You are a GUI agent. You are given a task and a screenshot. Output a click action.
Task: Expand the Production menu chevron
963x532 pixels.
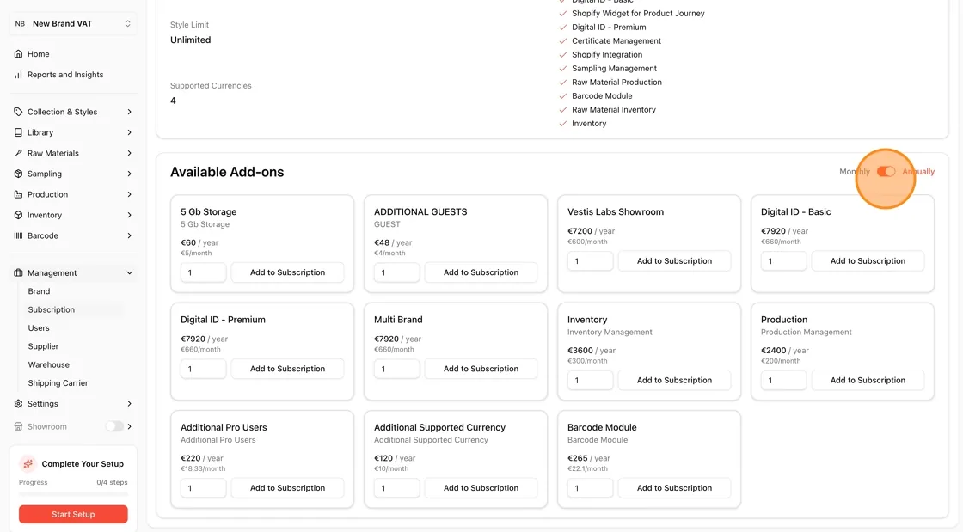(129, 194)
